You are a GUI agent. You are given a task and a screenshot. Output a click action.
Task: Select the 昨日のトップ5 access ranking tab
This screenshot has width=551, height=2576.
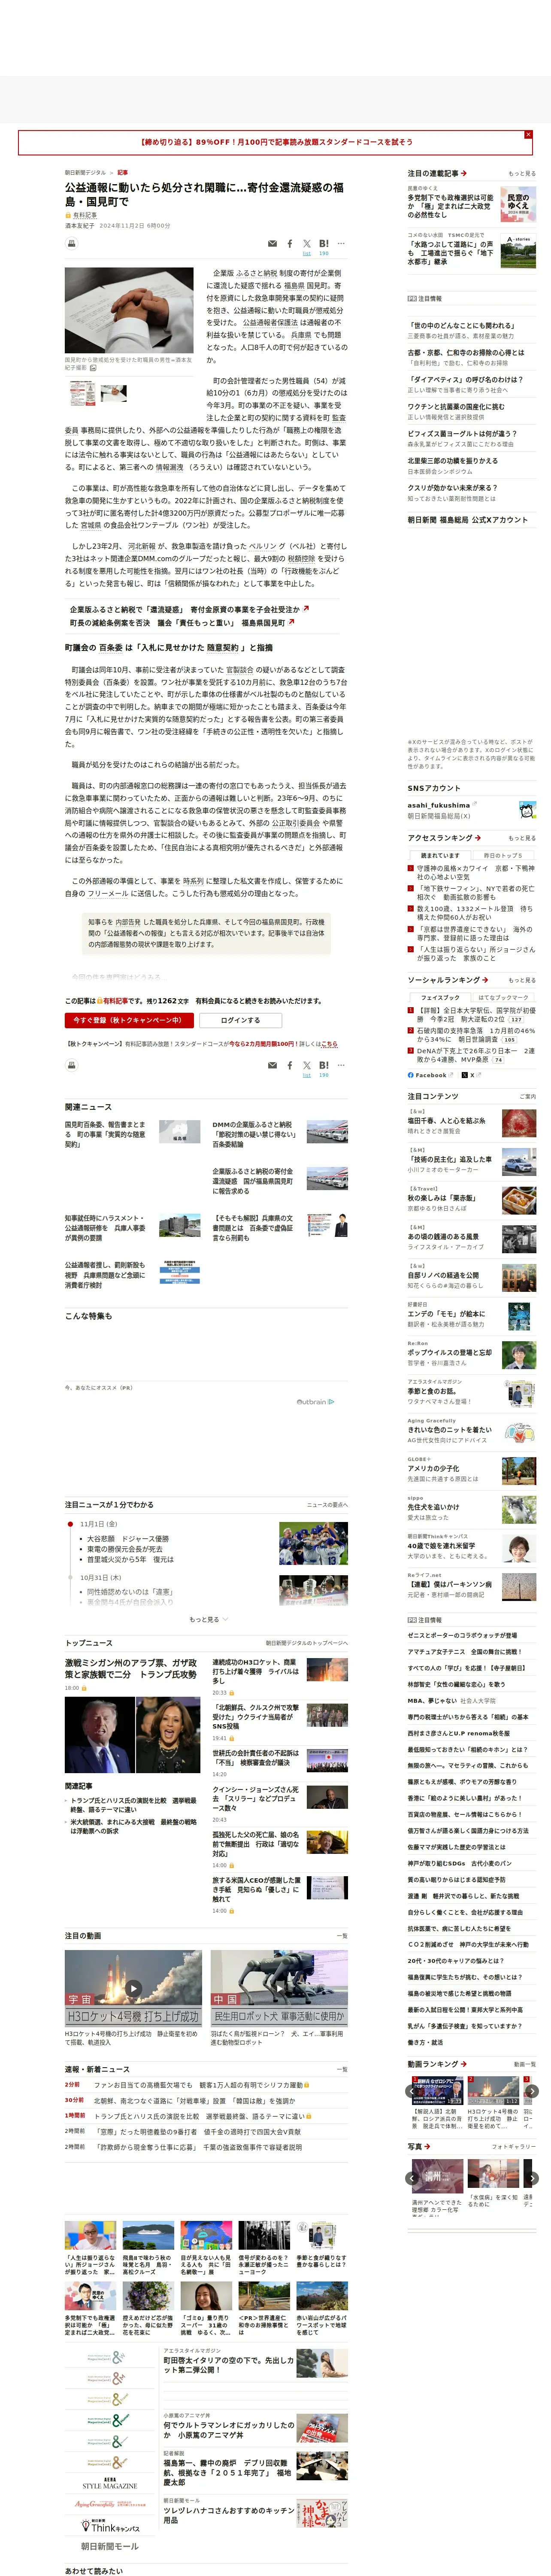click(503, 855)
